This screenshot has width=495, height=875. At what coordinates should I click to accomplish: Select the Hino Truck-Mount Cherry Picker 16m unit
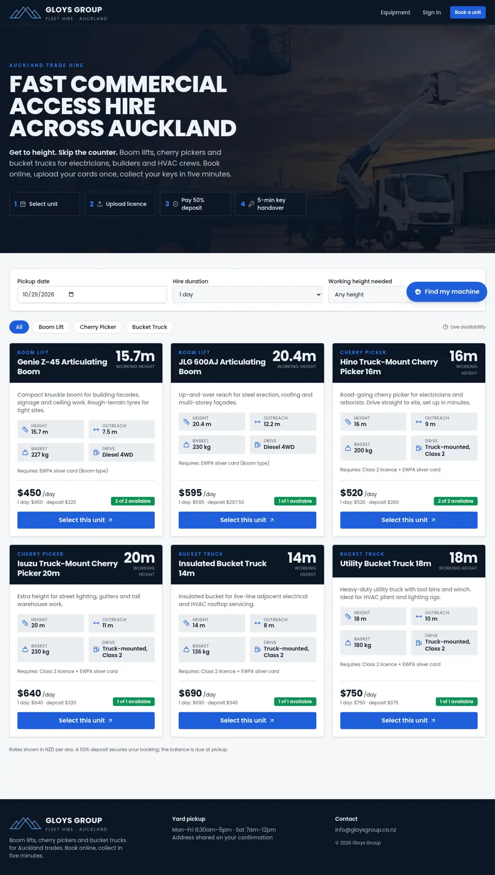point(409,520)
